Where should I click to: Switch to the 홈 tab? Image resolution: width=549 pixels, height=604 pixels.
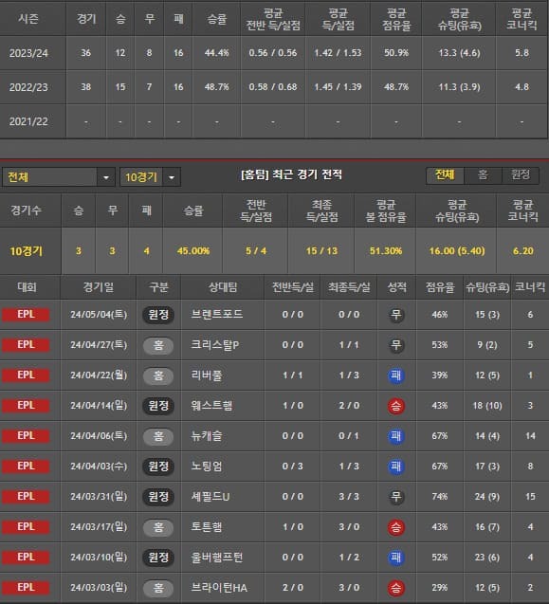click(x=483, y=175)
